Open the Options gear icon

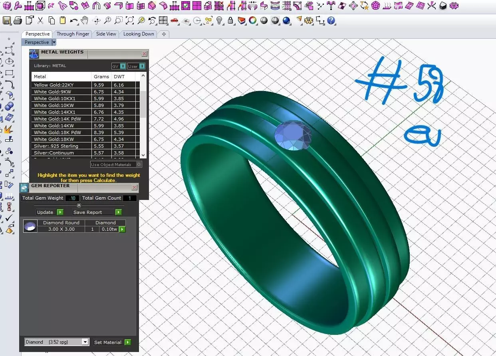point(309,20)
